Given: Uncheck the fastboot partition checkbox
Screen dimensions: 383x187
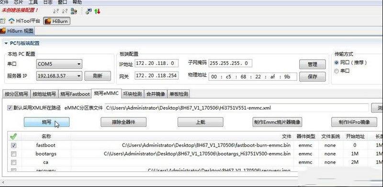Looking at the screenshot, I should point(14,145).
